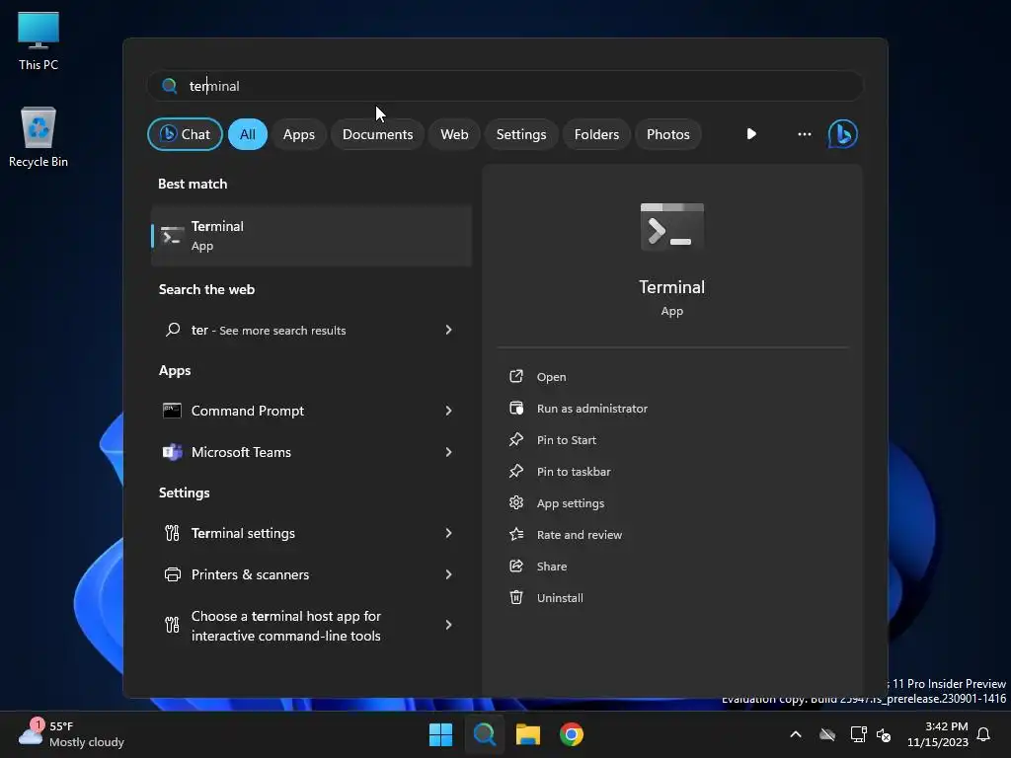Open the Bing icon beside the filter row

843,134
